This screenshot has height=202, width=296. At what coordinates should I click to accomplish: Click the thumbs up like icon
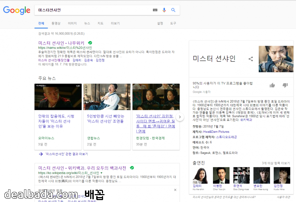pyautogui.click(x=272, y=85)
